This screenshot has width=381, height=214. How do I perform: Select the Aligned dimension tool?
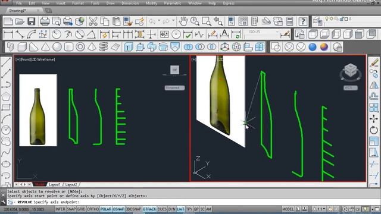[20, 34]
